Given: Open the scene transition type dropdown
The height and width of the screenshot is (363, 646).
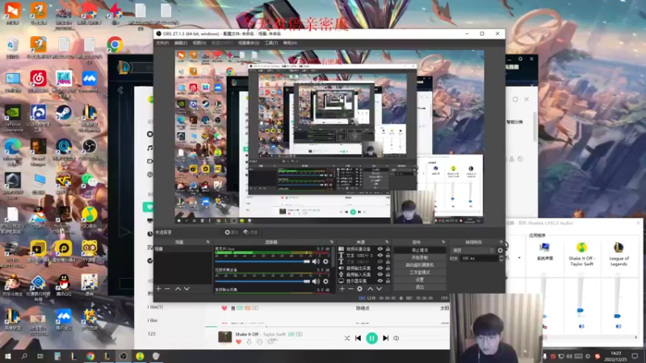Looking at the screenshot, I should [473, 250].
